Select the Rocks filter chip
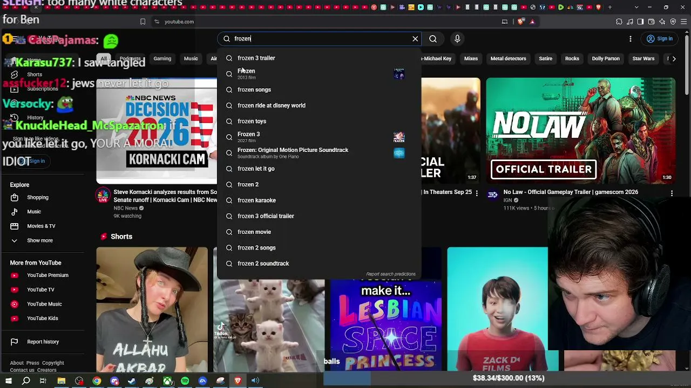The image size is (691, 388). point(572,59)
